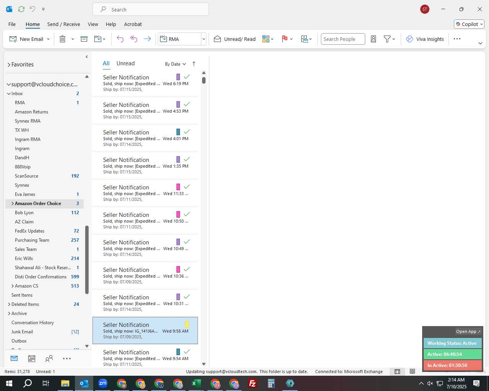Toggle complete checkmark on Wed 10:50 email

[x=187, y=214]
